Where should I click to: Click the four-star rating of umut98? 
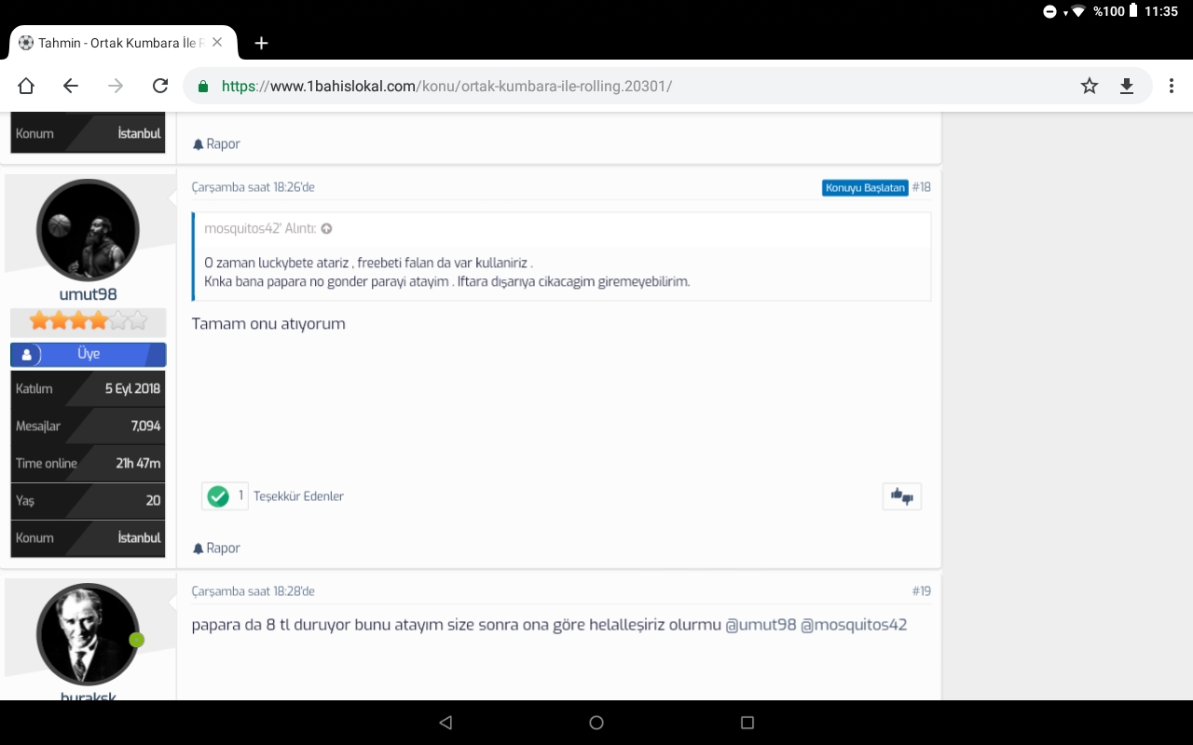88,321
